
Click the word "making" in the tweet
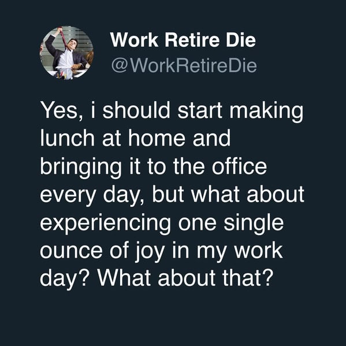[x=266, y=111]
